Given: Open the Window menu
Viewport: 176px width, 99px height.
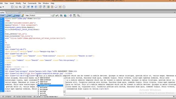Looking at the screenshot, I should click(46, 3).
